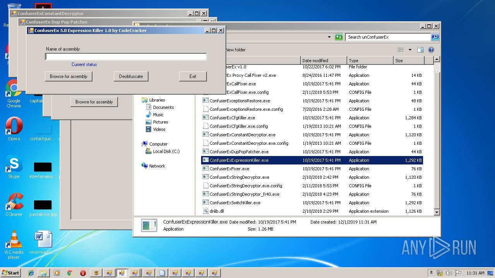The height and width of the screenshot is (278, 495).
Task: Select ConfuserExFixer.exe file icon
Action: pyautogui.click(x=206, y=169)
